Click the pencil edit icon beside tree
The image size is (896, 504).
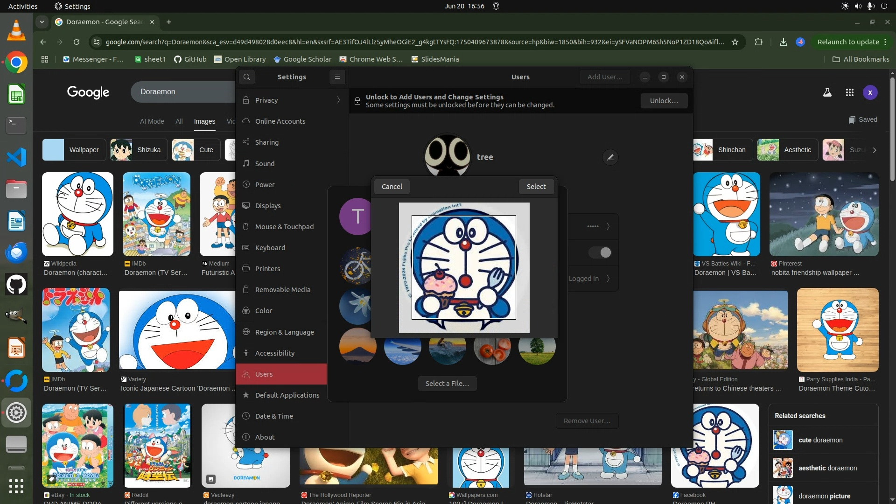coord(610,158)
